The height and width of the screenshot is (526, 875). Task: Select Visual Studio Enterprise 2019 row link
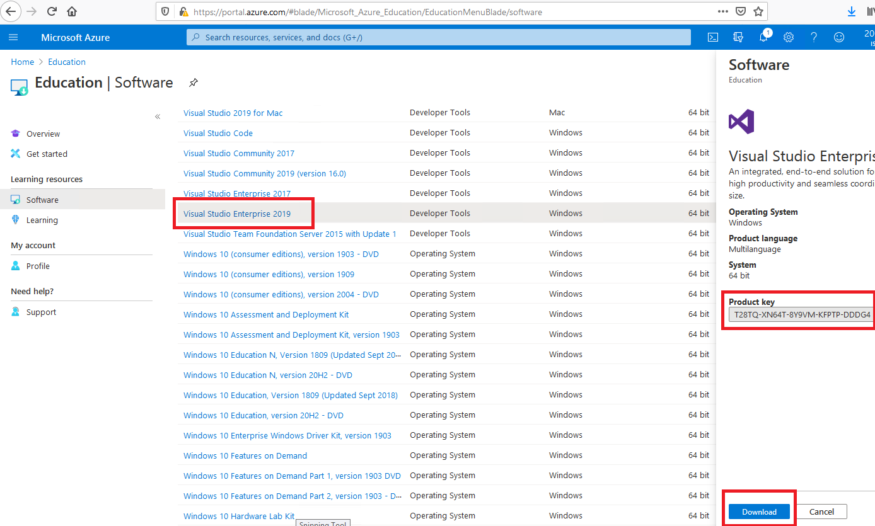click(237, 214)
